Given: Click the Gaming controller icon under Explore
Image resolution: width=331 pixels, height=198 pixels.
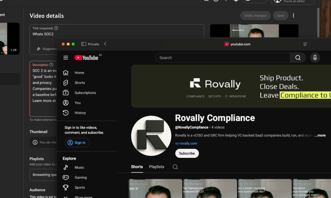Looking at the screenshot, I should point(66,177).
